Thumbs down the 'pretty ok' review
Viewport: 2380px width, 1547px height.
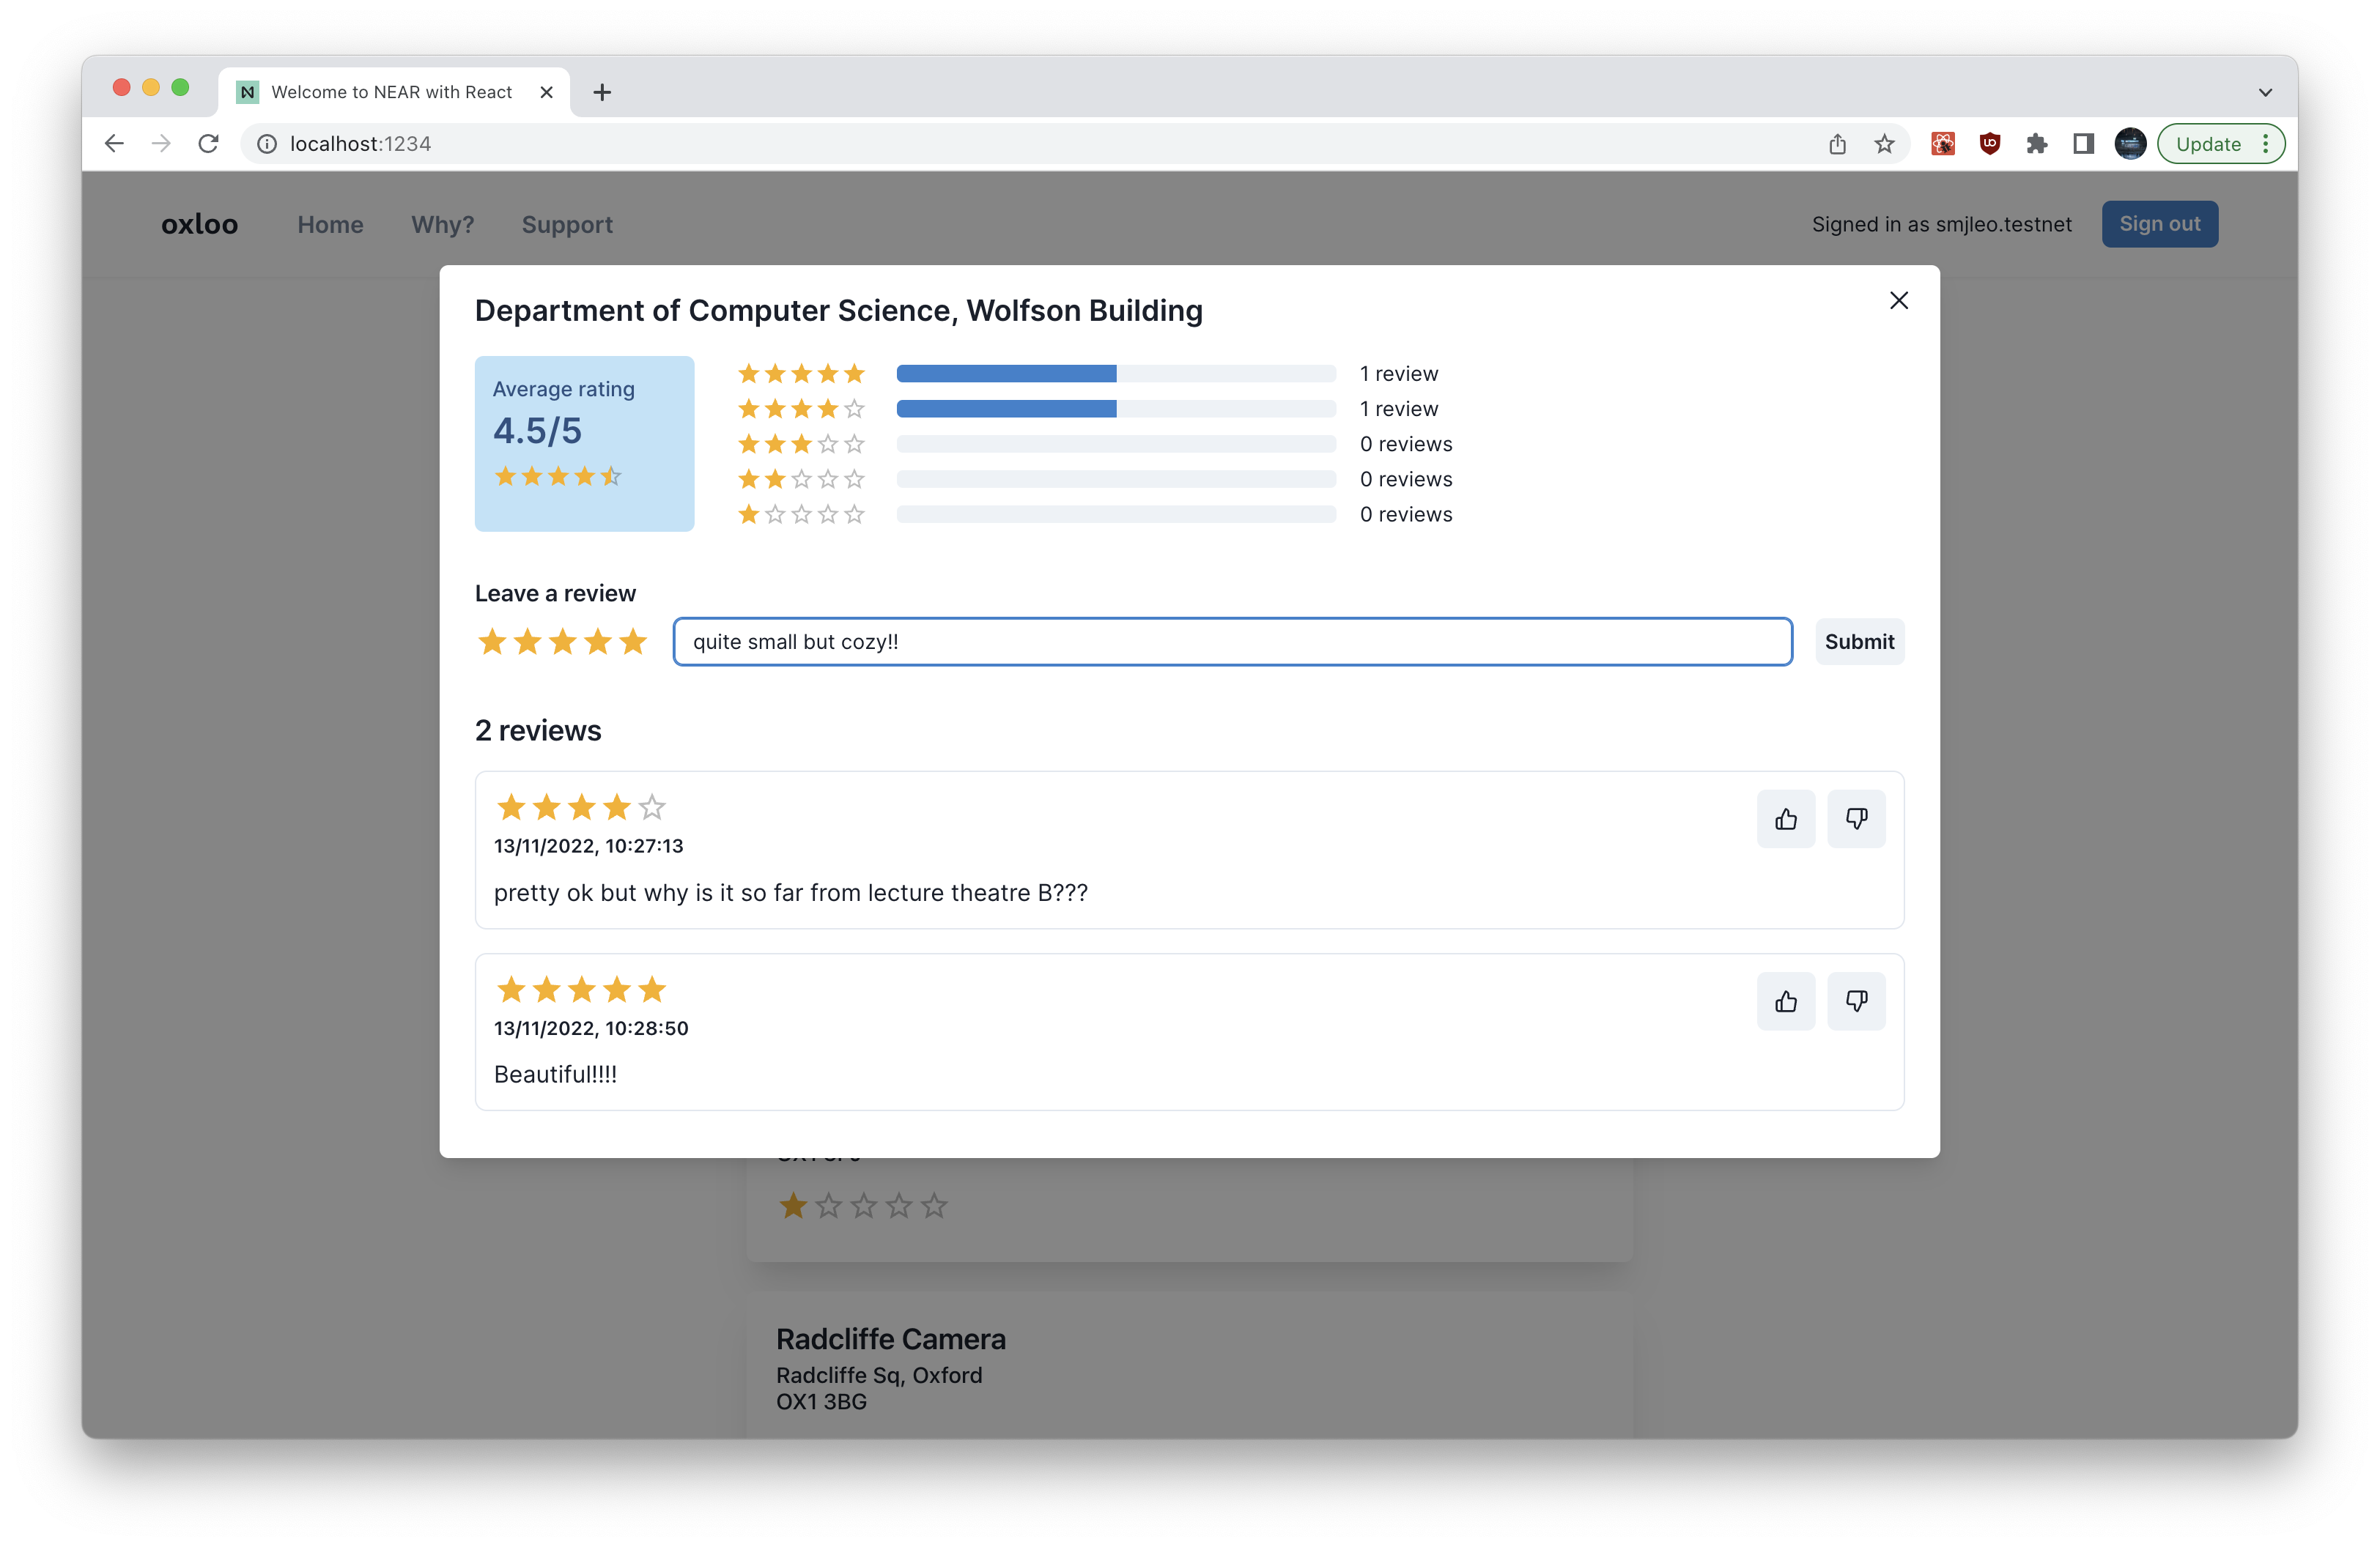tap(1856, 820)
